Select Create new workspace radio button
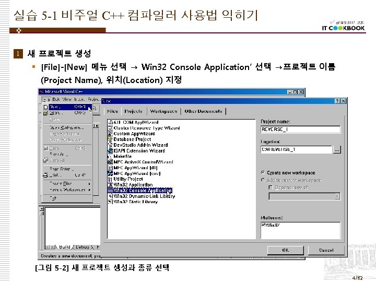Viewport: 376px width, 282px height. tap(263, 173)
